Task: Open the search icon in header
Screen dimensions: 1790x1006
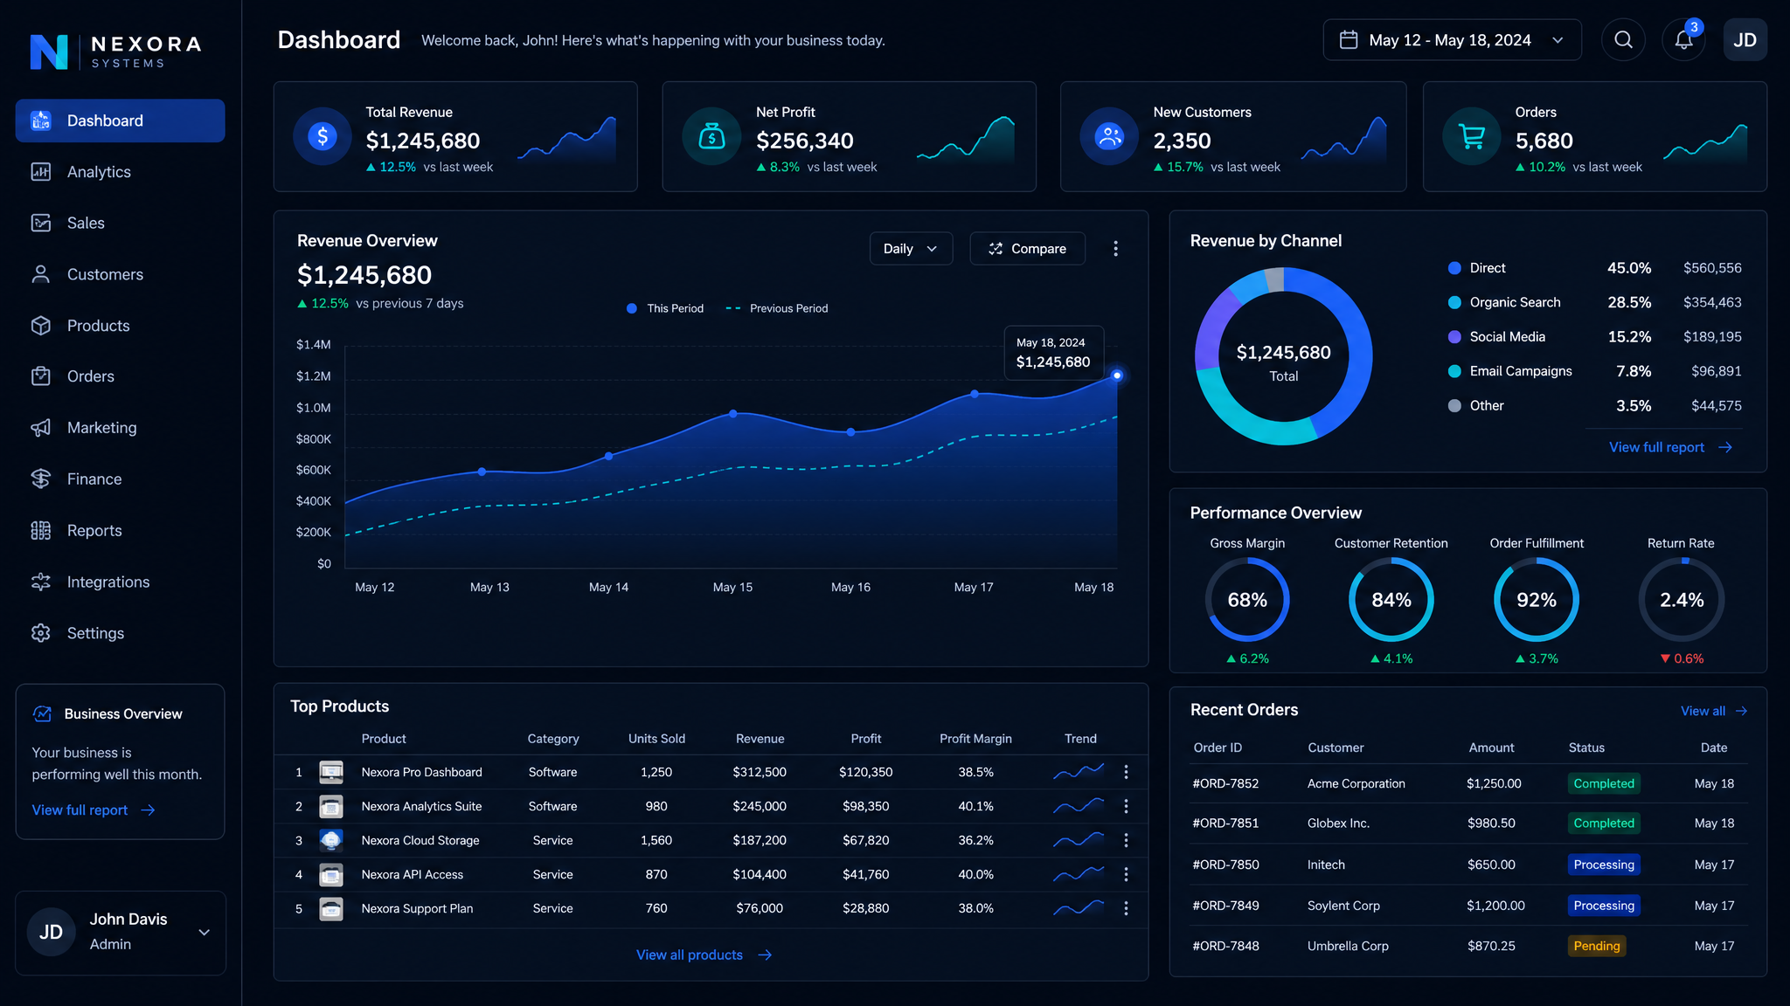Action: pos(1623,40)
